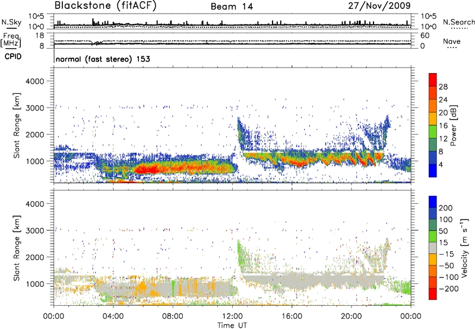Click the '2000' tick of velocity panel
The width and height of the screenshot is (475, 329).
click(34, 257)
